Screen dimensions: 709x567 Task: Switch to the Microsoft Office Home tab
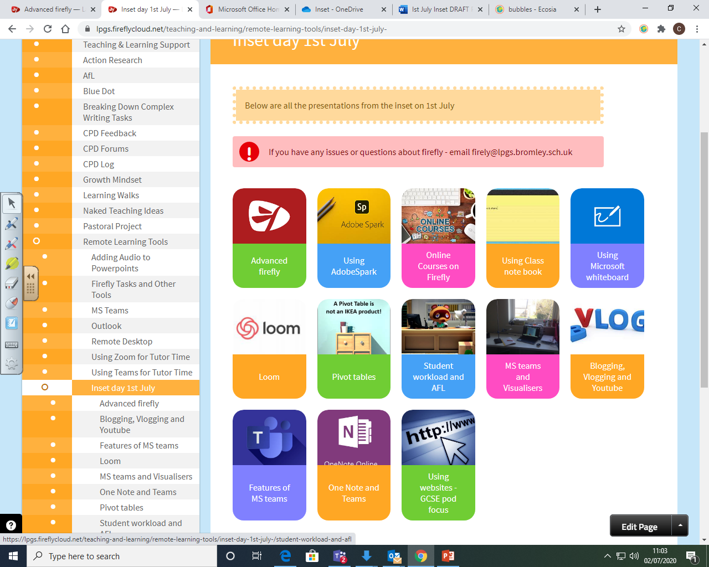point(247,9)
